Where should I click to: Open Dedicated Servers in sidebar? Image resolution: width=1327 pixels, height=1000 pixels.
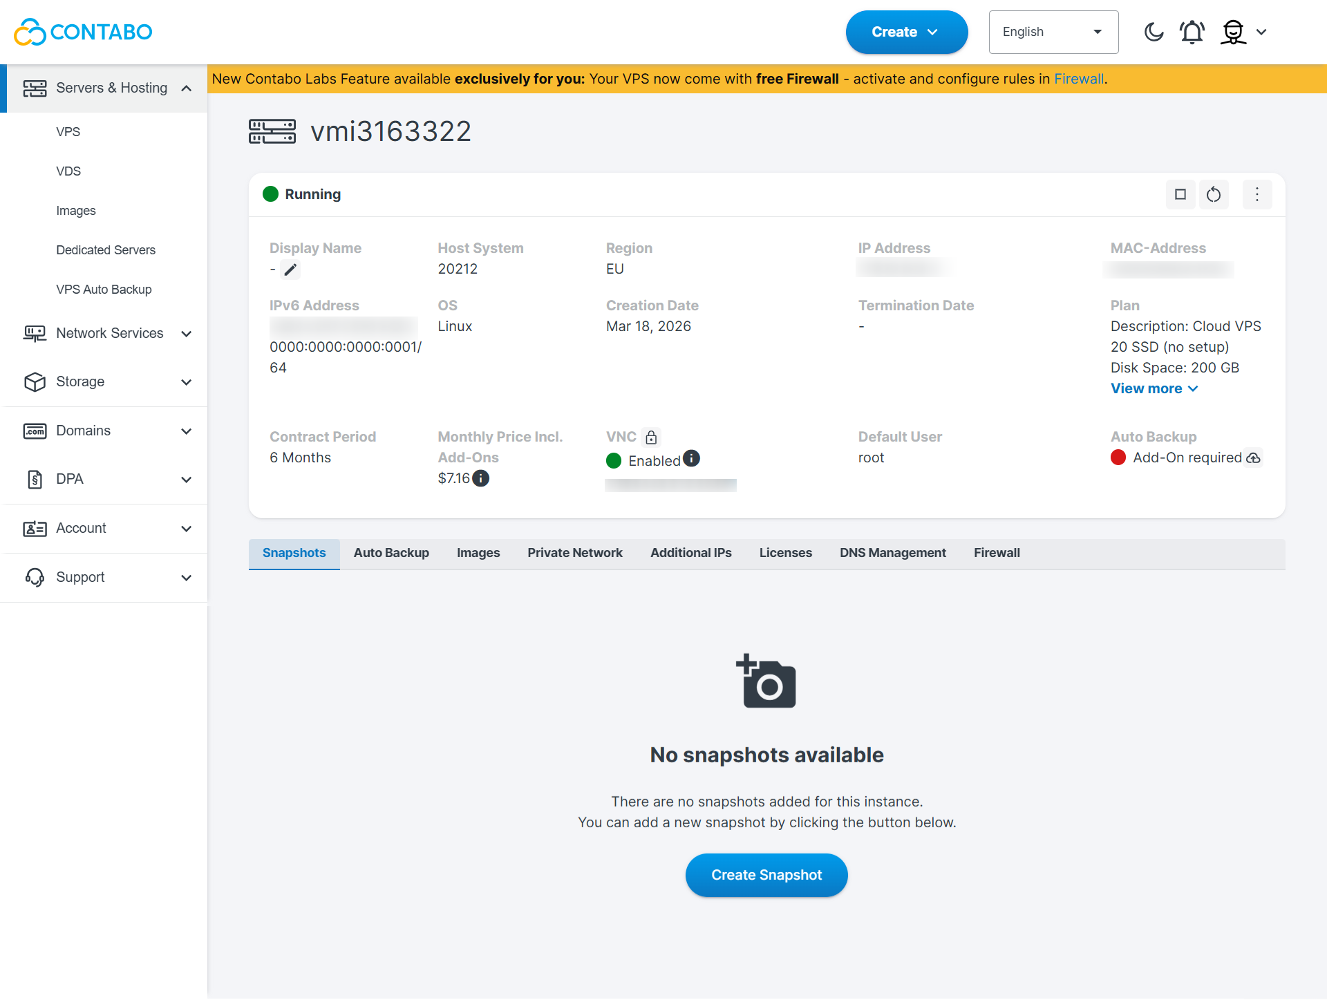[x=106, y=250]
